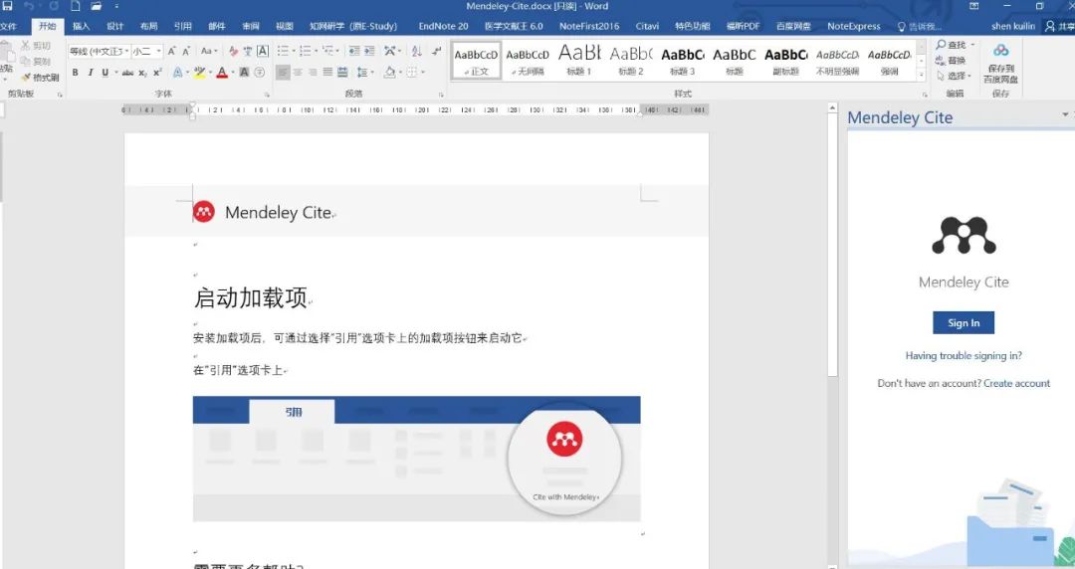Select the 标题 1 heading style

click(x=578, y=61)
